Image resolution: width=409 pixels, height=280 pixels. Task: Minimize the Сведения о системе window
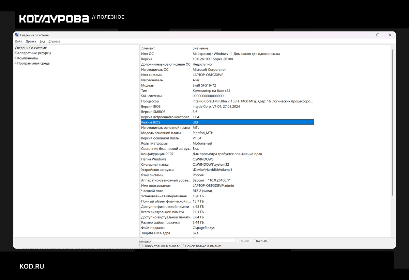(366, 35)
